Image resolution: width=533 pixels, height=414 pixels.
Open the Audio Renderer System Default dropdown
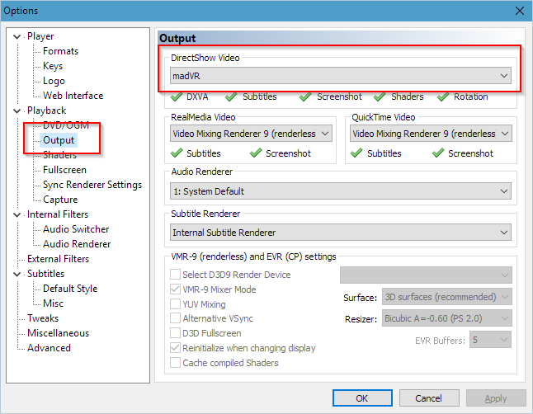[x=341, y=191]
